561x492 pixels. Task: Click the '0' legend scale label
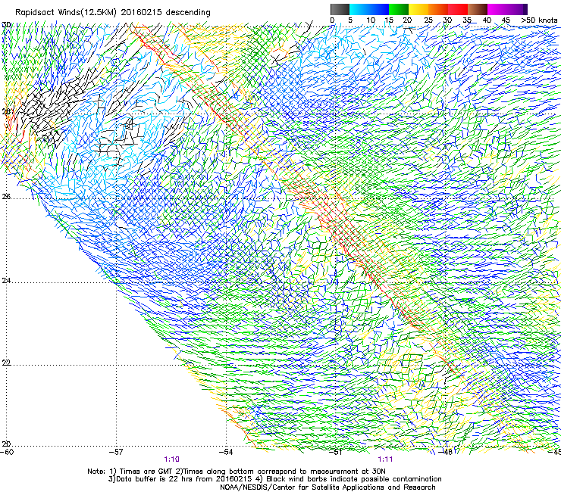pyautogui.click(x=332, y=20)
